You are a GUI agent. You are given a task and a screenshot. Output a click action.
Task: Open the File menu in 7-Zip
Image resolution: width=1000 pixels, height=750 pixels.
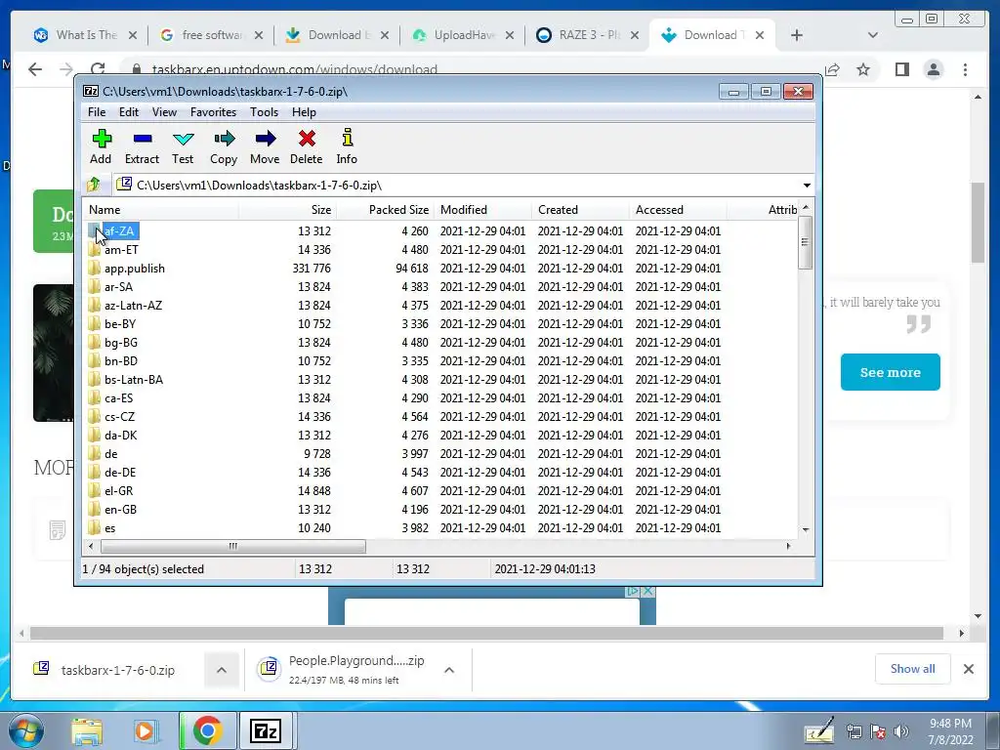coord(97,112)
